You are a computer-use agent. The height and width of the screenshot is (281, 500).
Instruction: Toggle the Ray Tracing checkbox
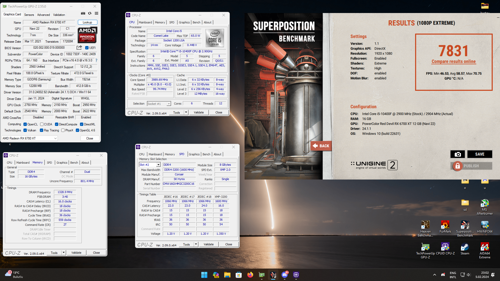point(41,130)
